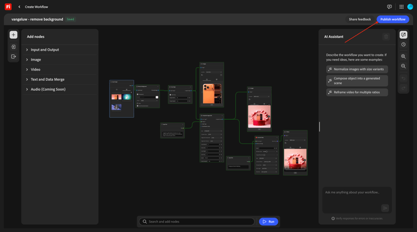Expand the Input and Output category
This screenshot has height=232, width=417.
pos(61,50)
